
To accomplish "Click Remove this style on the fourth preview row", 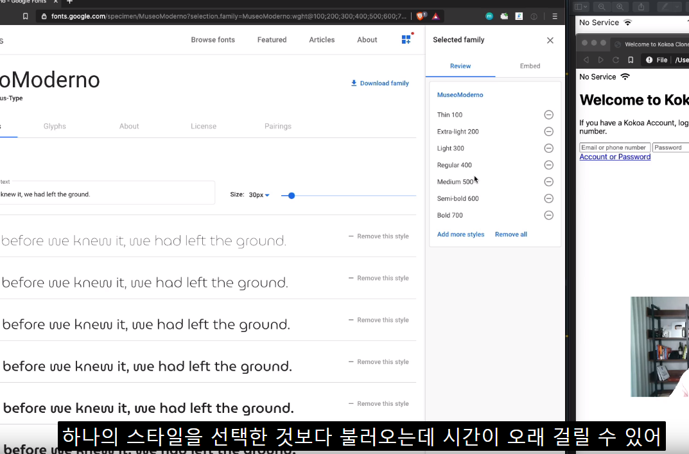I will click(379, 362).
